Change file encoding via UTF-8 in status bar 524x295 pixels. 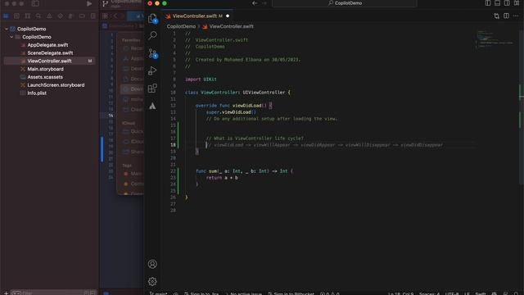[452, 293]
